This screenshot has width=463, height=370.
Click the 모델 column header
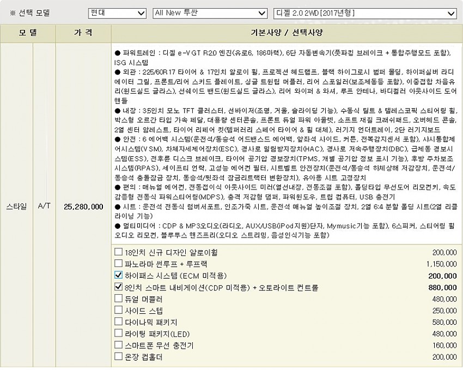pos(28,33)
